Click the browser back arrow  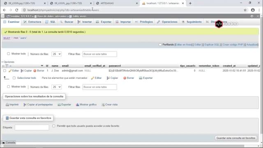click(5, 10)
